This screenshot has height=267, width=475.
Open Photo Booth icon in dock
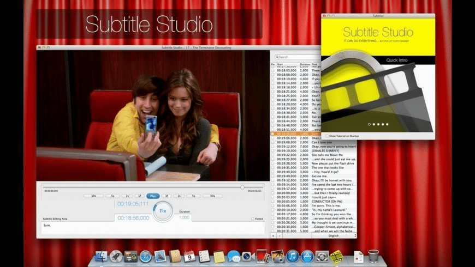[263, 256]
